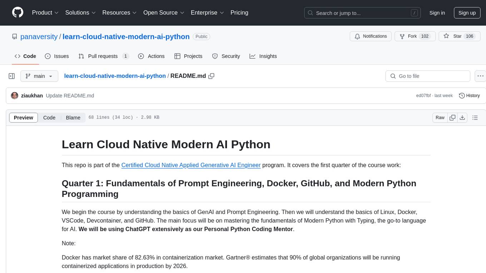This screenshot has height=273, width=486.
Task: Select the Preview view
Action: 24,118
